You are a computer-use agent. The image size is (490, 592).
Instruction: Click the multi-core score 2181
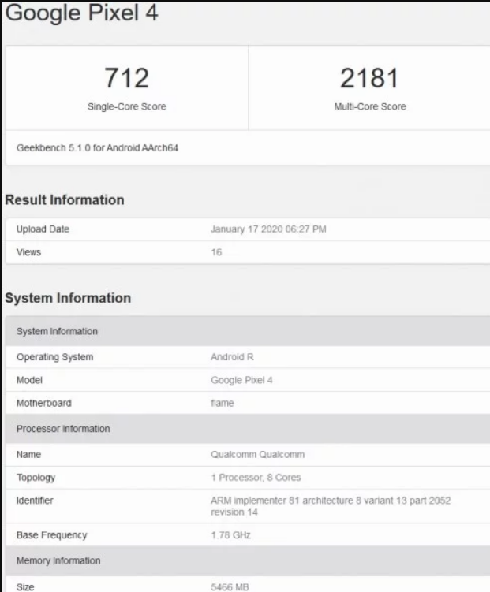pyautogui.click(x=369, y=78)
